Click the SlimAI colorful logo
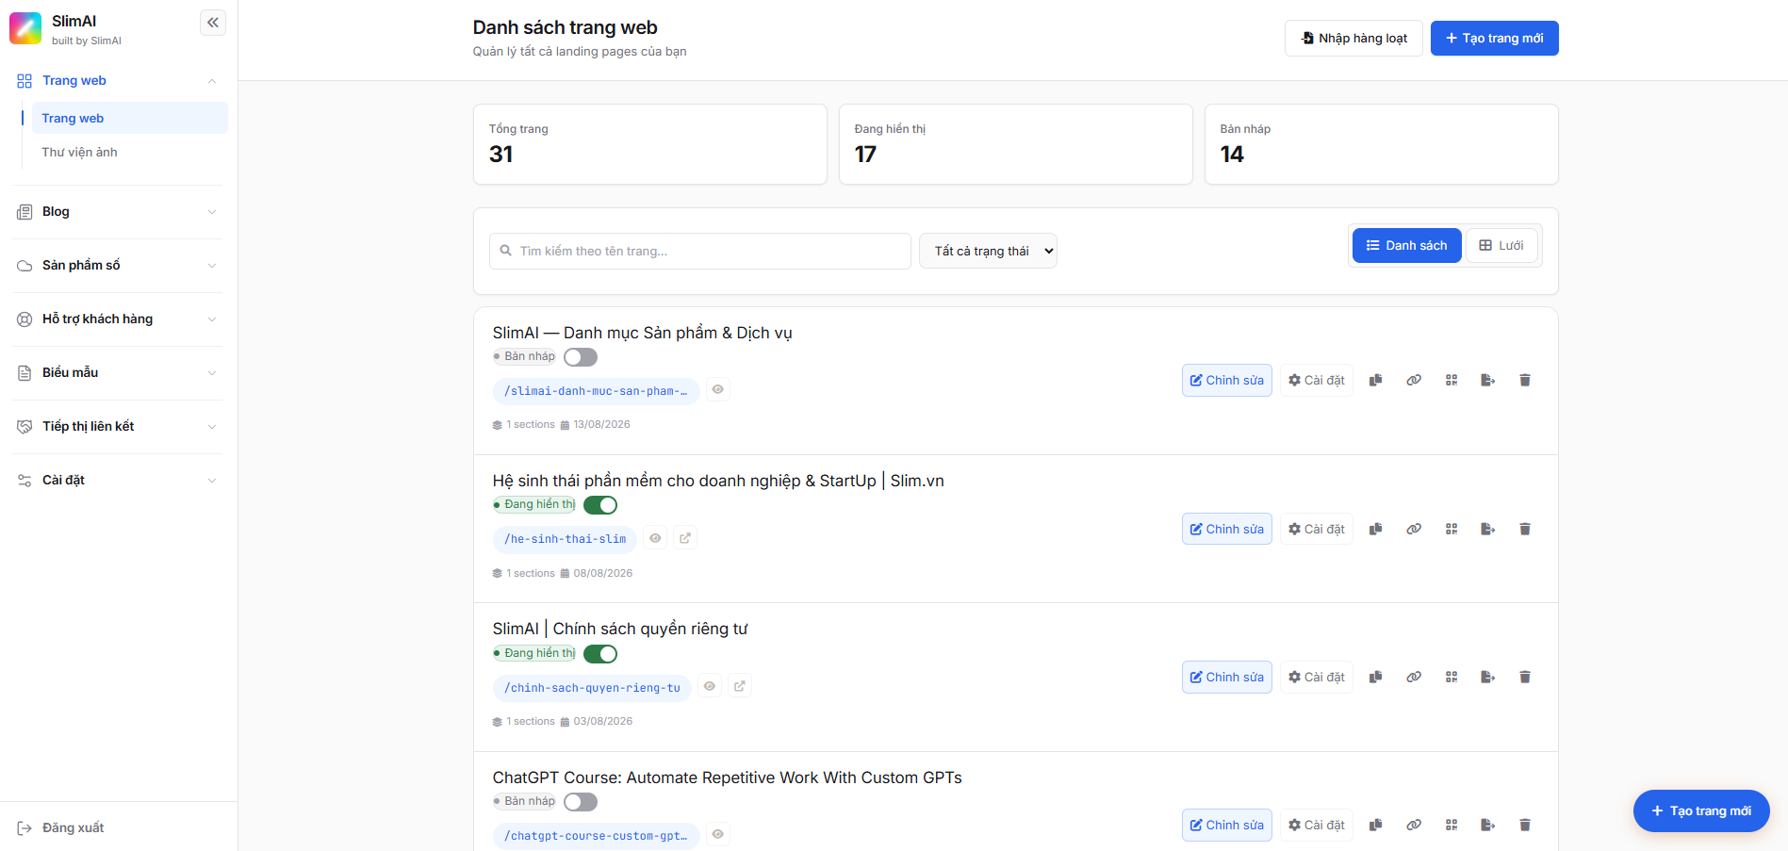Image resolution: width=1788 pixels, height=851 pixels. tap(25, 28)
